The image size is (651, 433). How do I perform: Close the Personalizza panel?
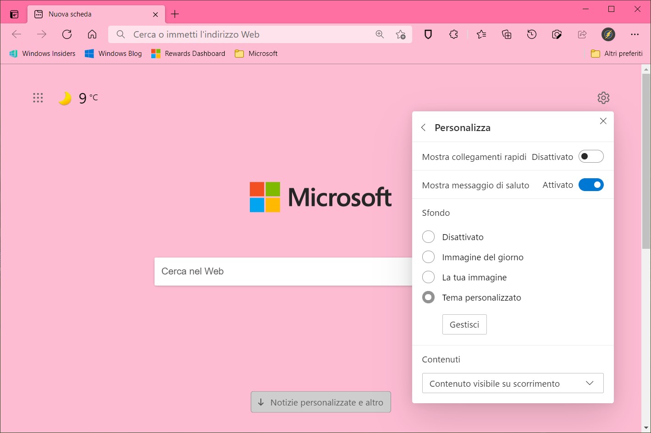coord(603,121)
